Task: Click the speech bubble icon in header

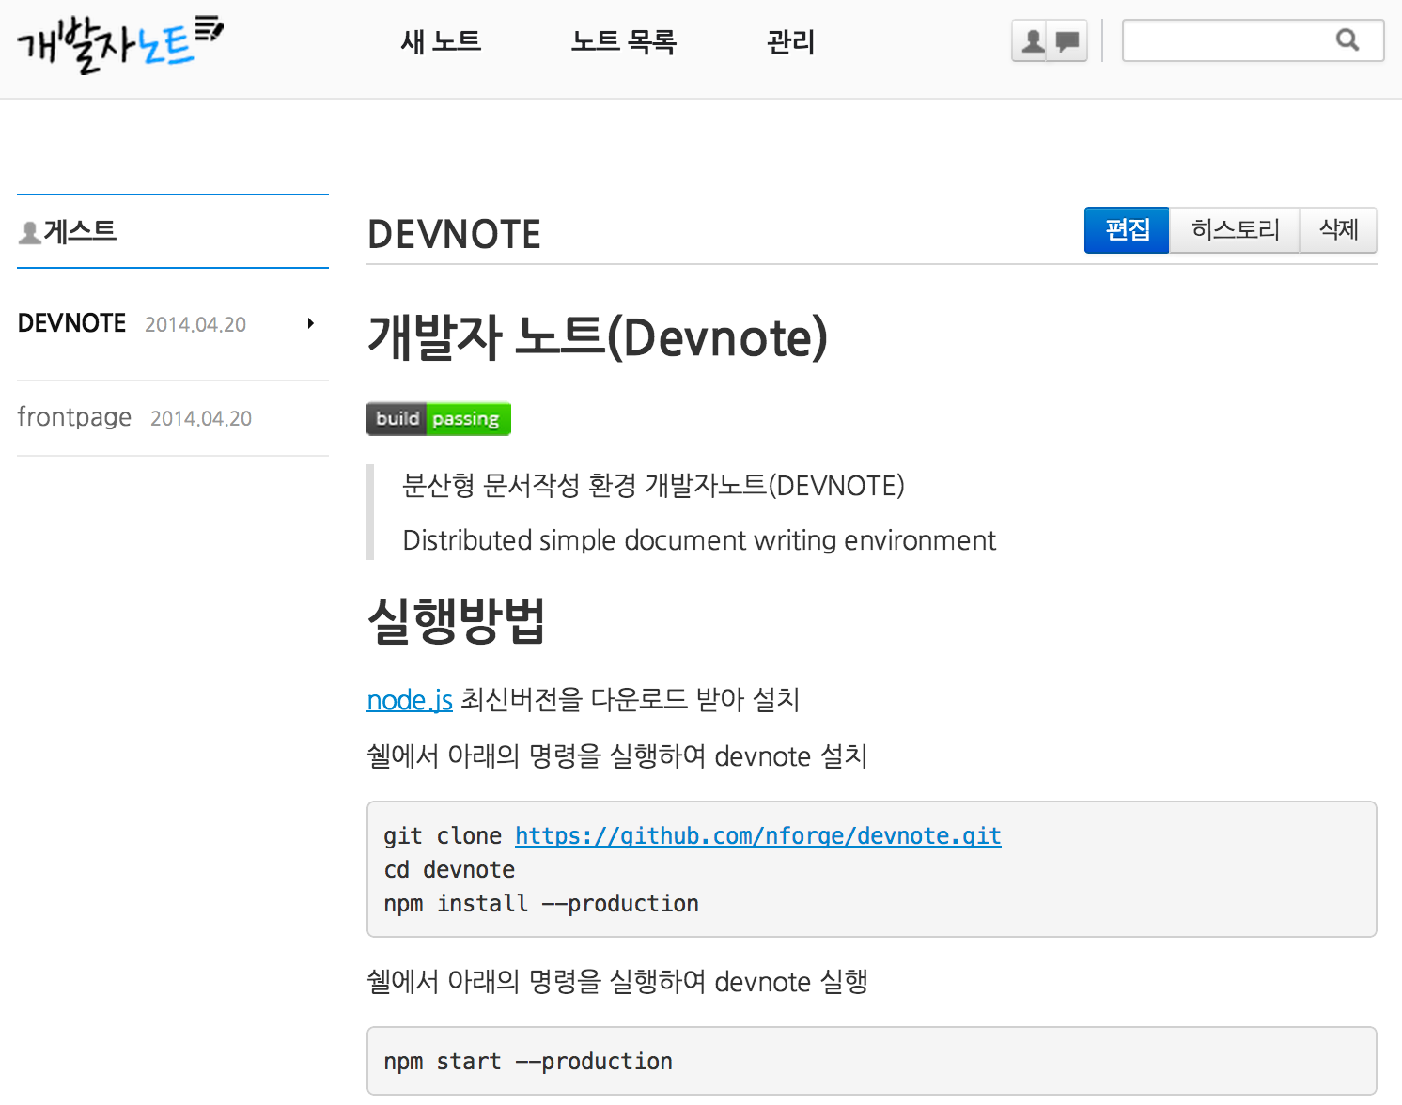Action: [1067, 41]
